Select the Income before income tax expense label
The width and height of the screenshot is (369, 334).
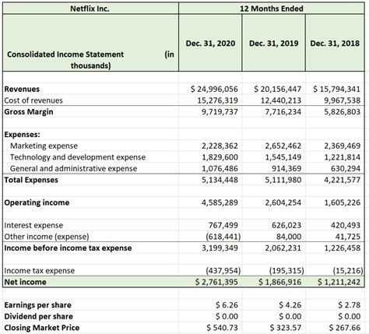[68, 248]
